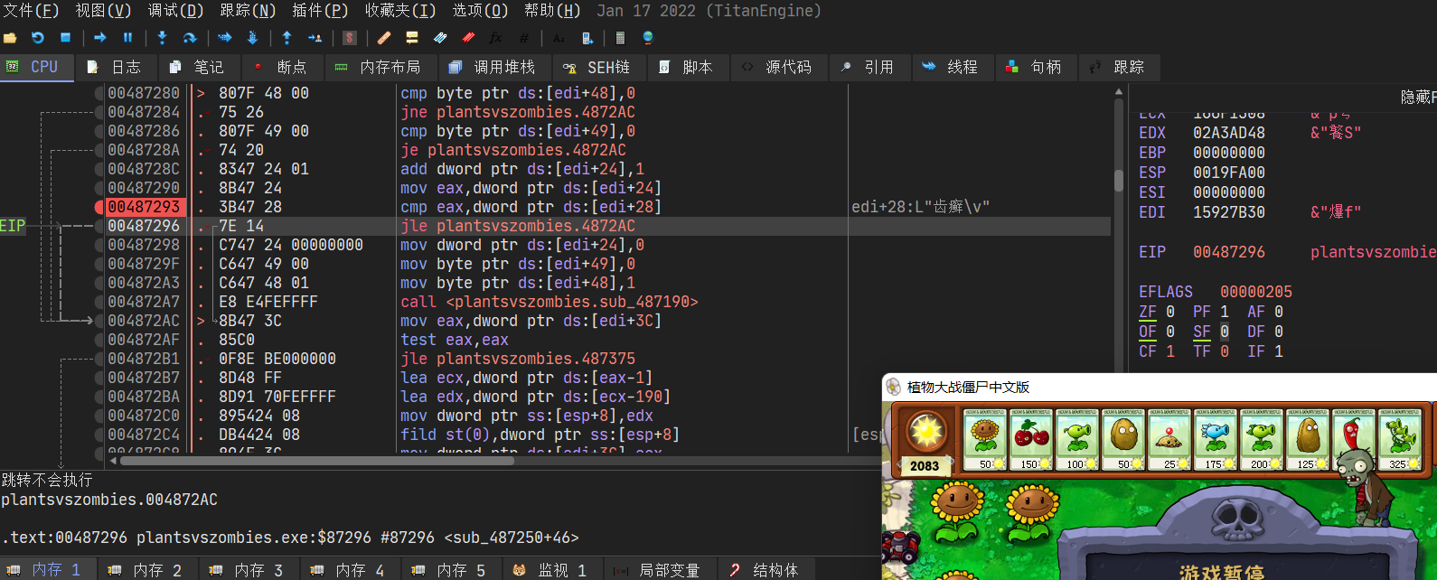Open patches with the bandage icon
Image resolution: width=1437 pixels, height=580 pixels.
(x=384, y=38)
